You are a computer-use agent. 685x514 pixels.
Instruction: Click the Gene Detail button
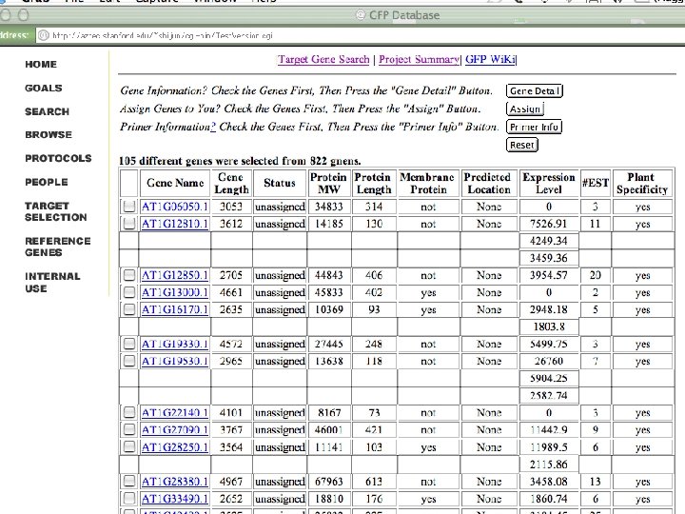(535, 91)
